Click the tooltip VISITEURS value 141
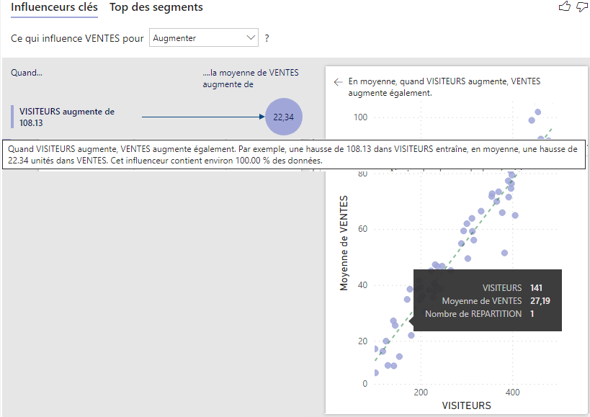 tap(536, 288)
